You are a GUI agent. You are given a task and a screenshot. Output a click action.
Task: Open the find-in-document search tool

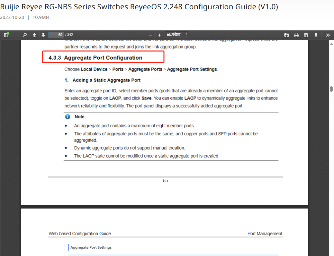click(25, 35)
